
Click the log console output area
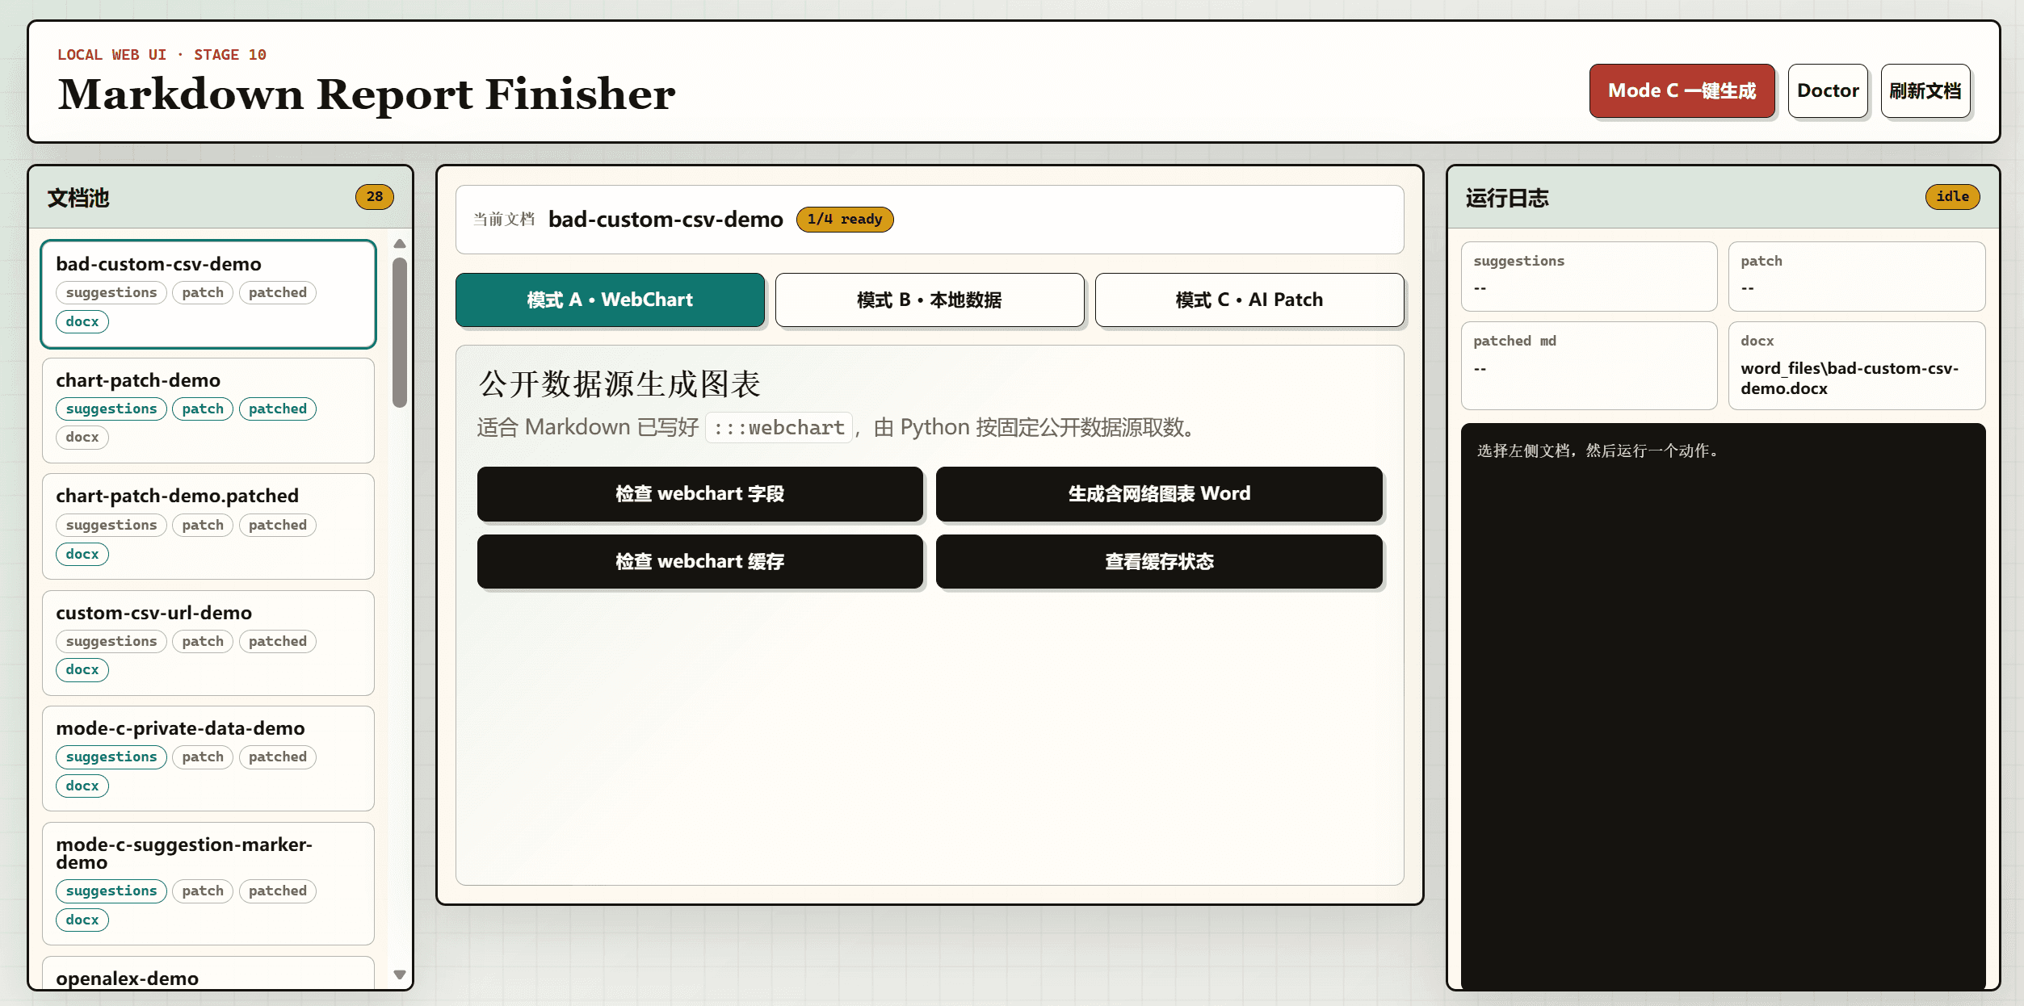[1723, 706]
